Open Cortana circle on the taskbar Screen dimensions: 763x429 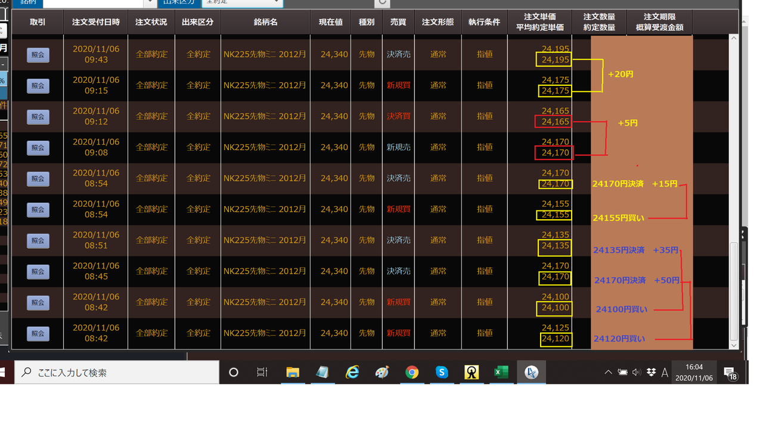(234, 372)
